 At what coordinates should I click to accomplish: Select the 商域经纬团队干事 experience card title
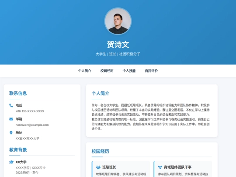[x=177, y=167]
